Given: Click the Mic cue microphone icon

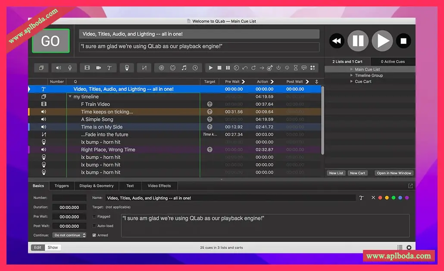Looking at the screenshot, I should 70,68.
